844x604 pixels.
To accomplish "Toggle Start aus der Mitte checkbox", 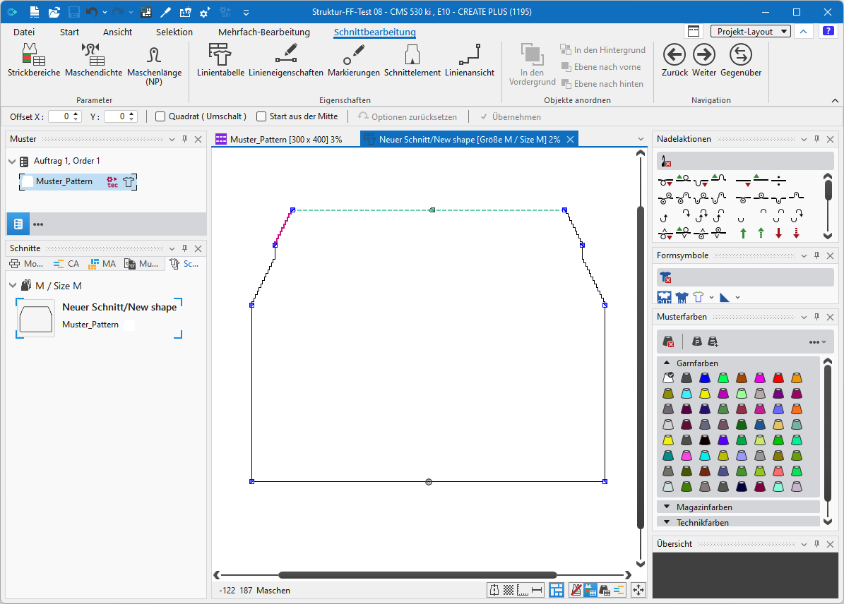I will (x=261, y=116).
